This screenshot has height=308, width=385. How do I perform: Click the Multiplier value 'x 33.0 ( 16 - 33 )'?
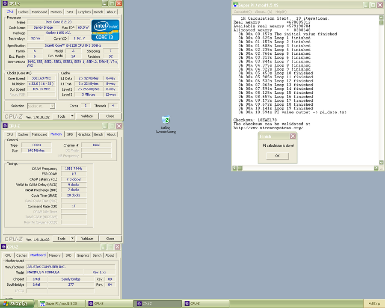41,83
